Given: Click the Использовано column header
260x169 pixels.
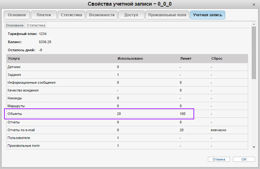Looking at the screenshot, I should click(x=130, y=59).
